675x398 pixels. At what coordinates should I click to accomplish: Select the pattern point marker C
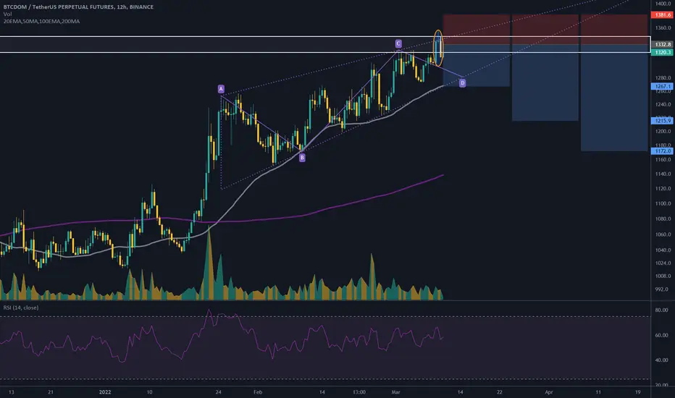click(x=398, y=43)
